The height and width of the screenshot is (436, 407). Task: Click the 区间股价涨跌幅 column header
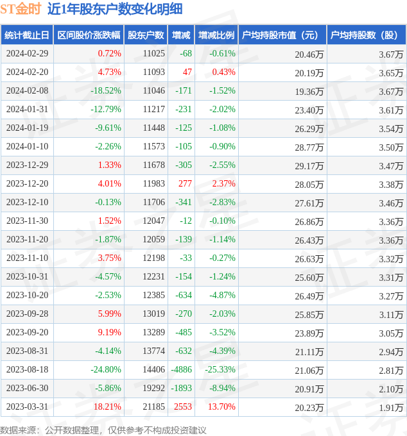point(89,35)
